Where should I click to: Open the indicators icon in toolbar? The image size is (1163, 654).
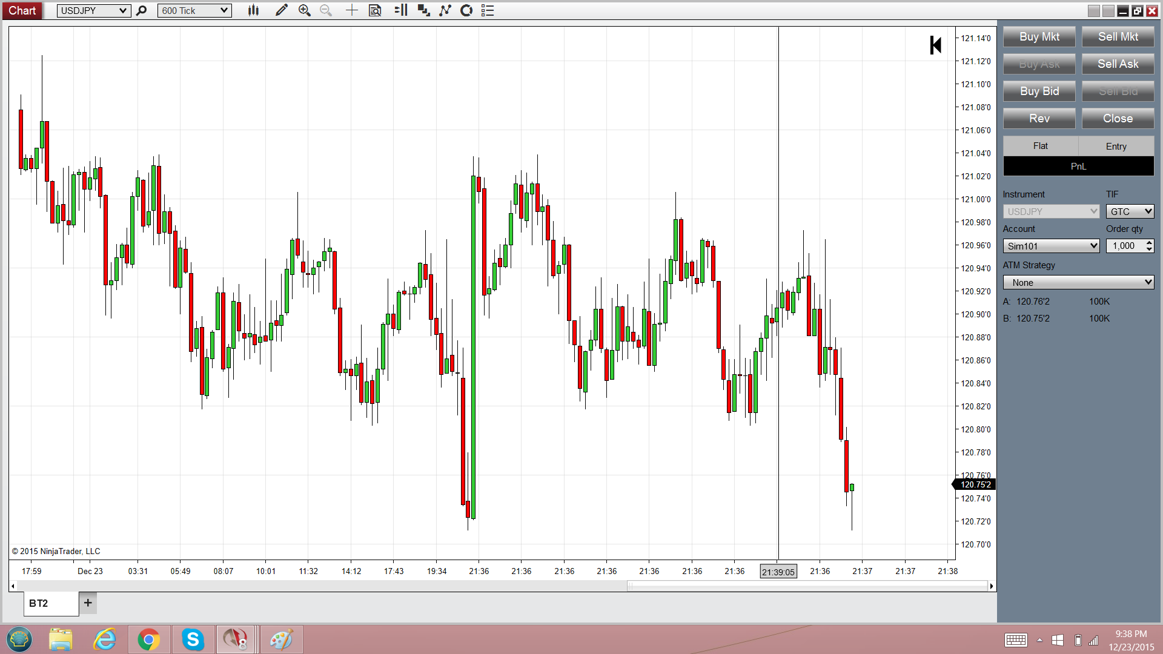coord(445,10)
